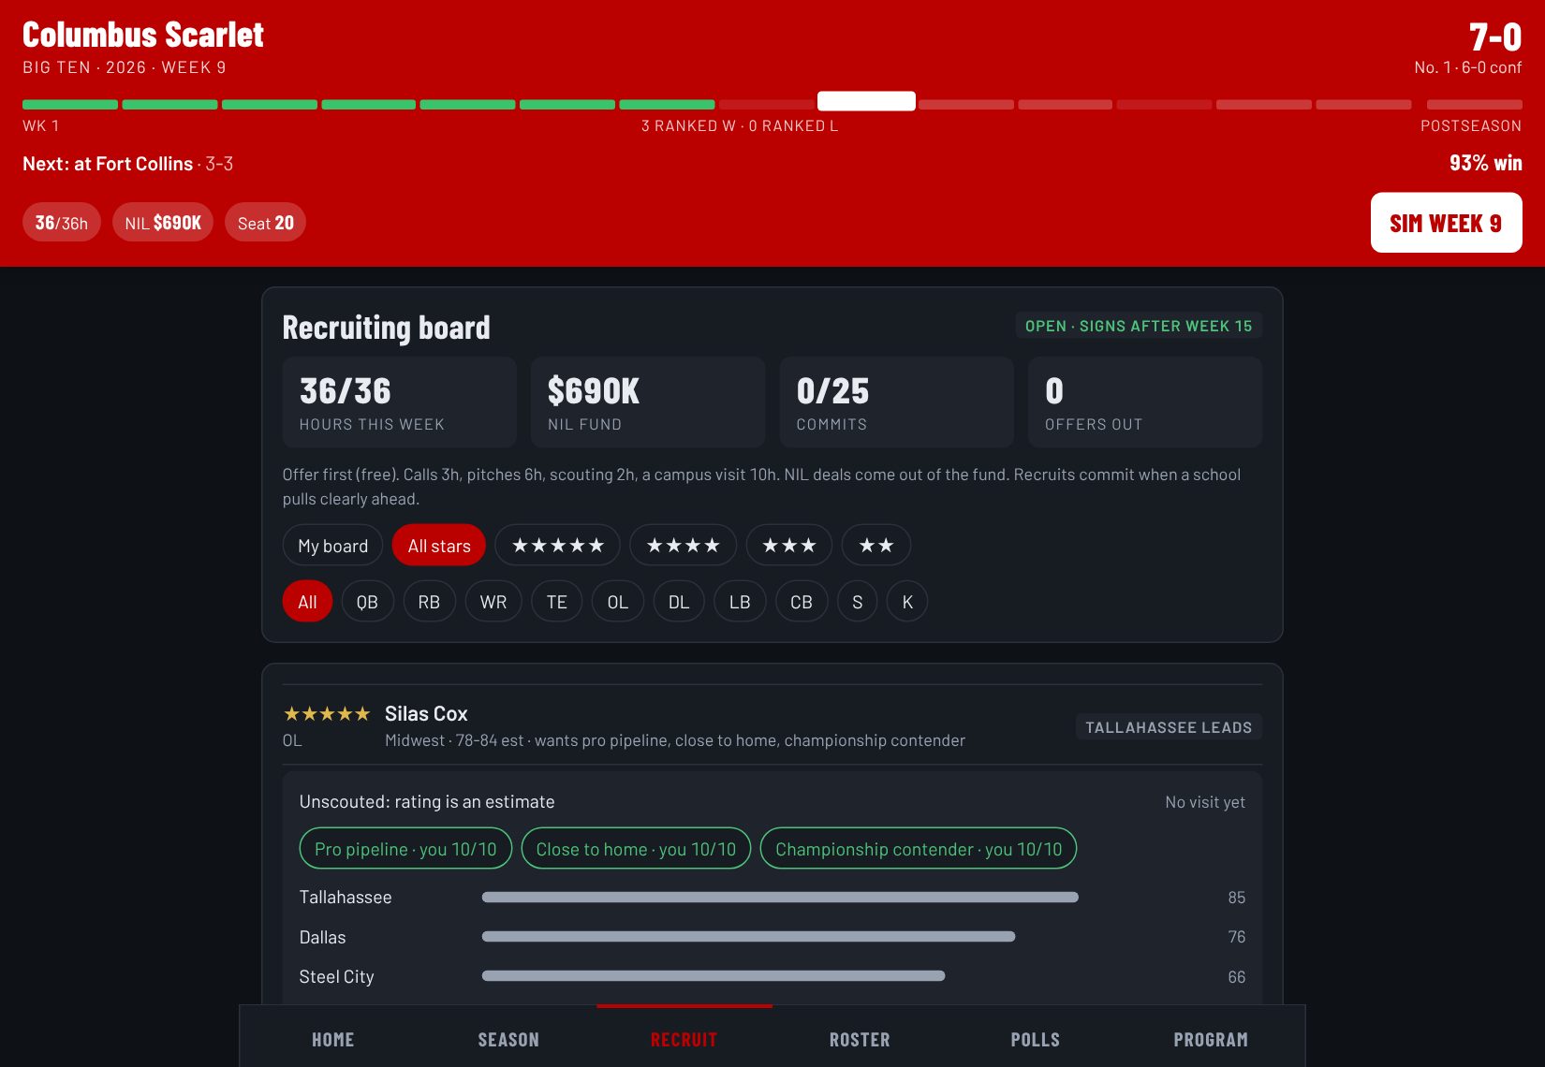Select the All stars filter
This screenshot has width=1545, height=1067.
coord(439,546)
